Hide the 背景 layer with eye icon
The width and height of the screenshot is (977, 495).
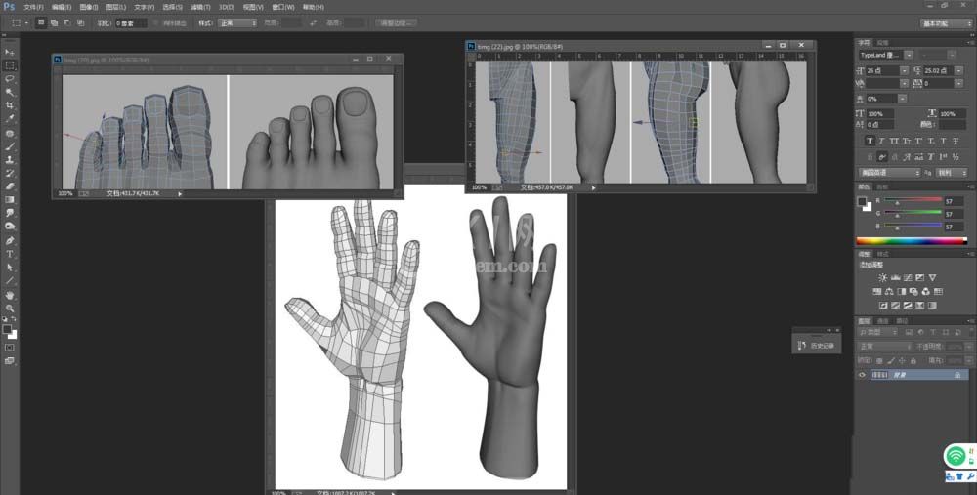click(863, 375)
